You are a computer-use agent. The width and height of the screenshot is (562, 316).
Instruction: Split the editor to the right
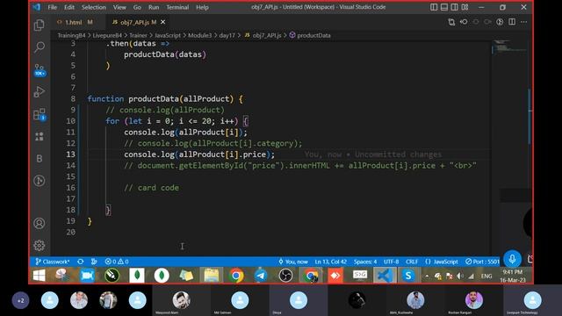click(512, 22)
